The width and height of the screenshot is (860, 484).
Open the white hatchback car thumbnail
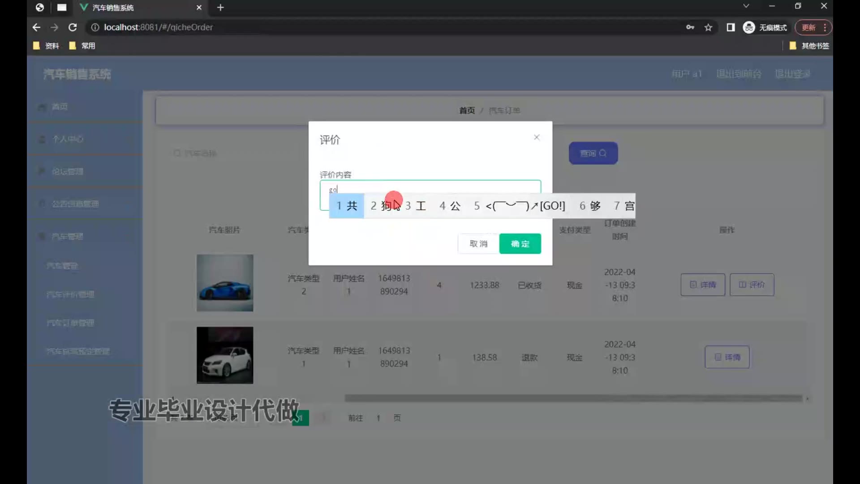(x=225, y=355)
